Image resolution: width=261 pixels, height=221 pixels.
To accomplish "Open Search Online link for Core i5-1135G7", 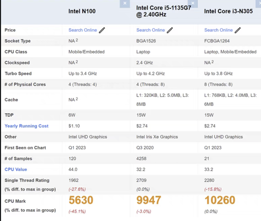I will [x=151, y=30].
